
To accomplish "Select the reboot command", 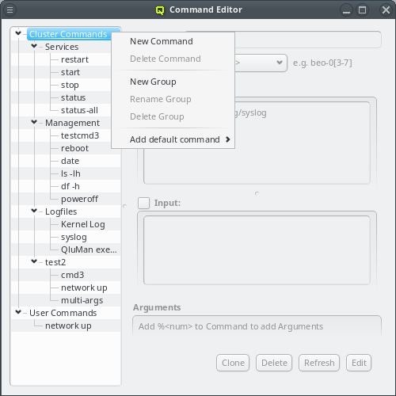I will 74,148.
